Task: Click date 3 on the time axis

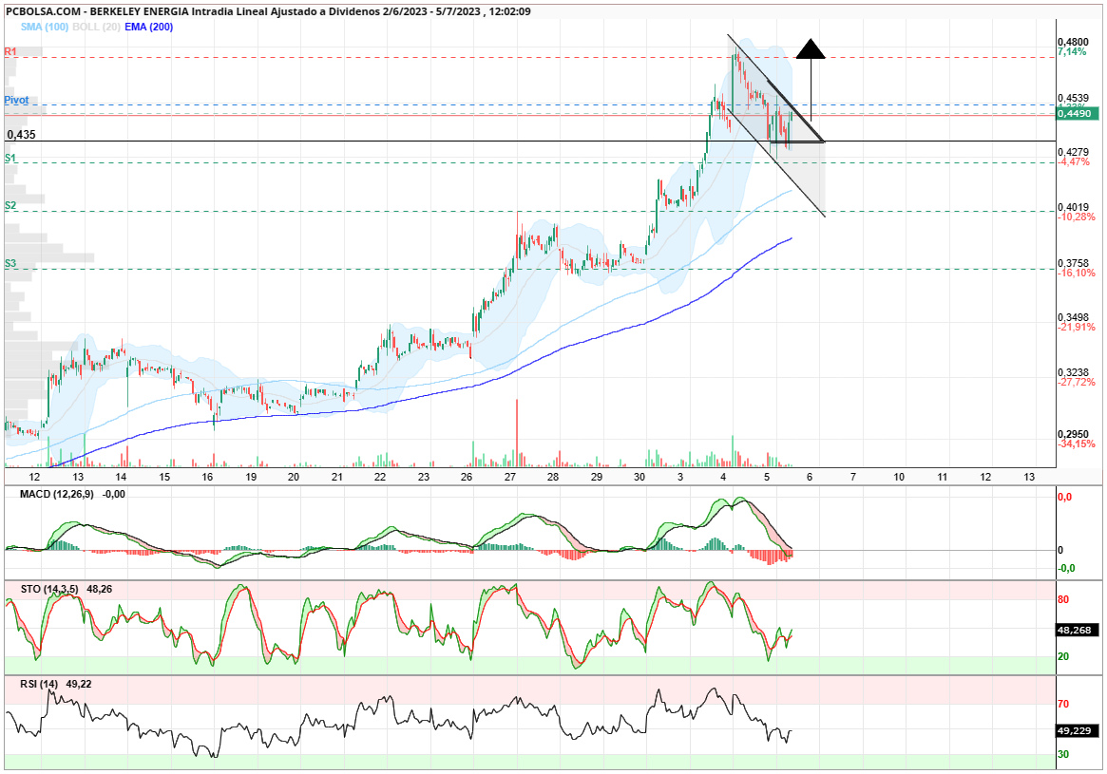Action: (680, 477)
